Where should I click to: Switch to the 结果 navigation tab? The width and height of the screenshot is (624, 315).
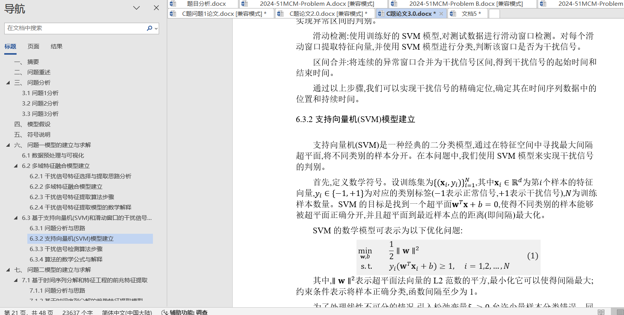pyautogui.click(x=56, y=46)
